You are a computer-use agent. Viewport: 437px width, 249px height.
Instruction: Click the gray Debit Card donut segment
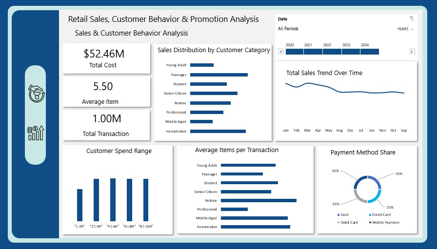click(358, 197)
